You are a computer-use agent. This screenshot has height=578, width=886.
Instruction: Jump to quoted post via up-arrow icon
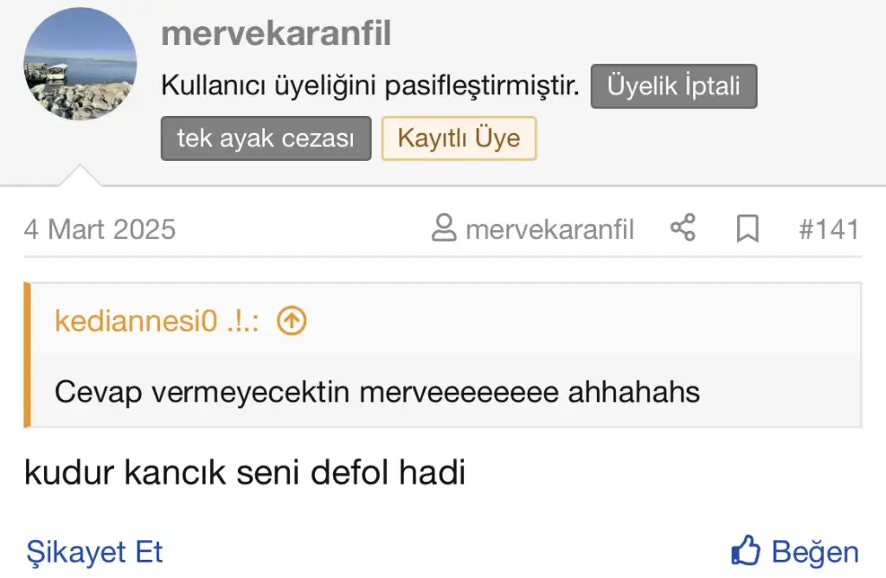(292, 322)
